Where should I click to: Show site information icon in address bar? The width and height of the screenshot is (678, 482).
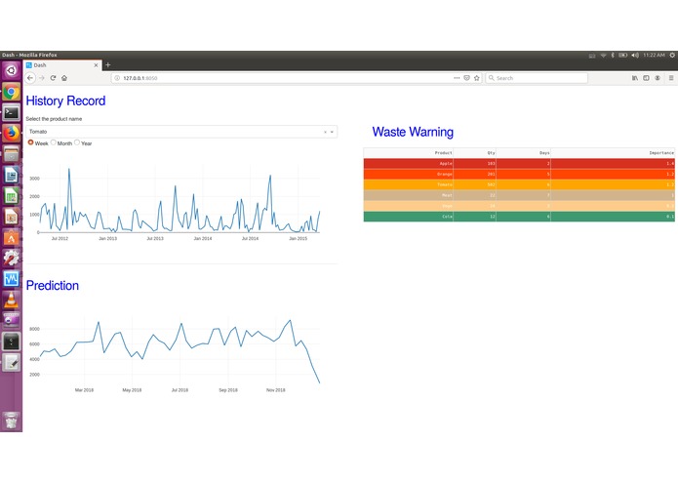click(x=117, y=78)
